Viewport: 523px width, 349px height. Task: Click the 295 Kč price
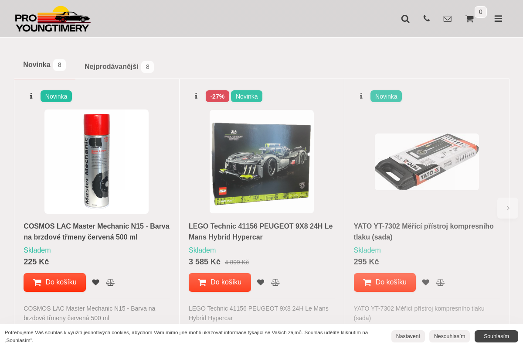(x=366, y=262)
